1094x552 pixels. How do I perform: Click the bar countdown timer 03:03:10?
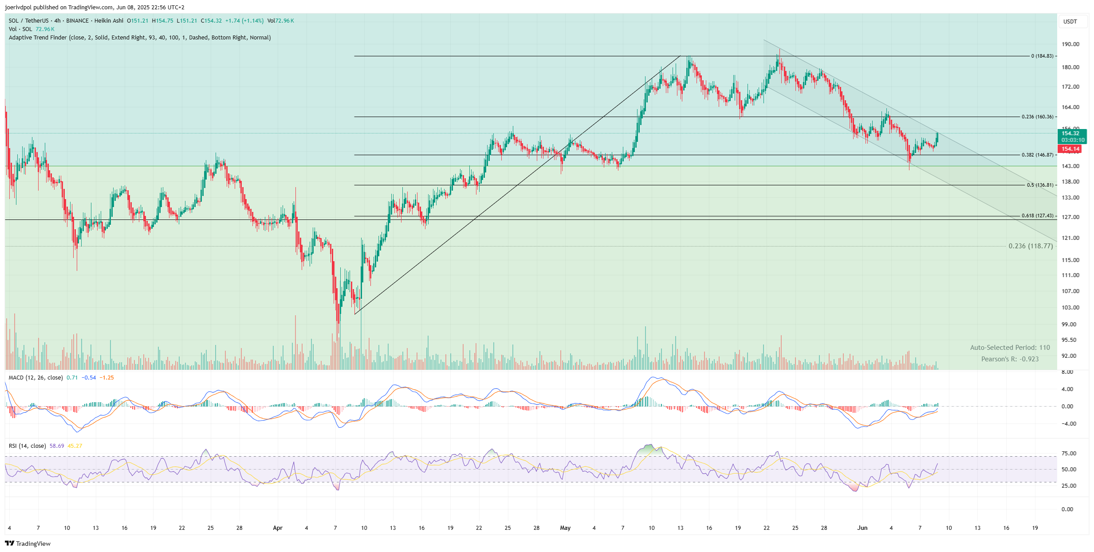click(1073, 140)
